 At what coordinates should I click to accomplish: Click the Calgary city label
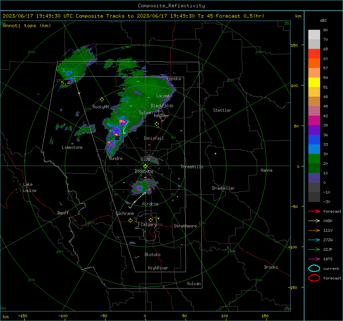click(x=149, y=224)
